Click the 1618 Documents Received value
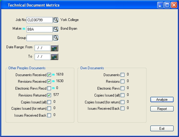Image resolution: width=179 pixels, height=137 pixels. tap(60, 74)
